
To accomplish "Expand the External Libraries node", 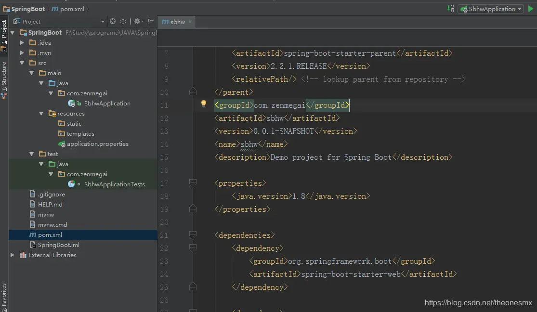I will [x=13, y=255].
